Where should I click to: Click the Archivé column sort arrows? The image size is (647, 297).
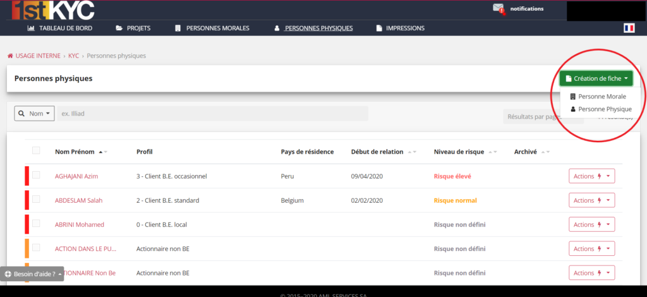pos(545,152)
